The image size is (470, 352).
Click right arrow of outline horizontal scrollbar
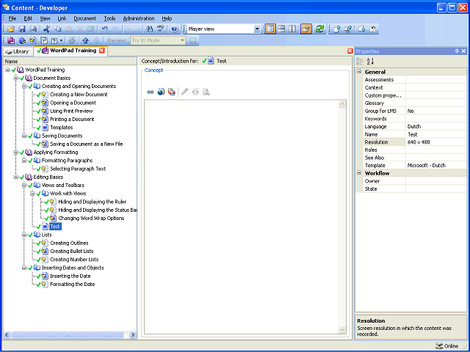[x=133, y=335]
